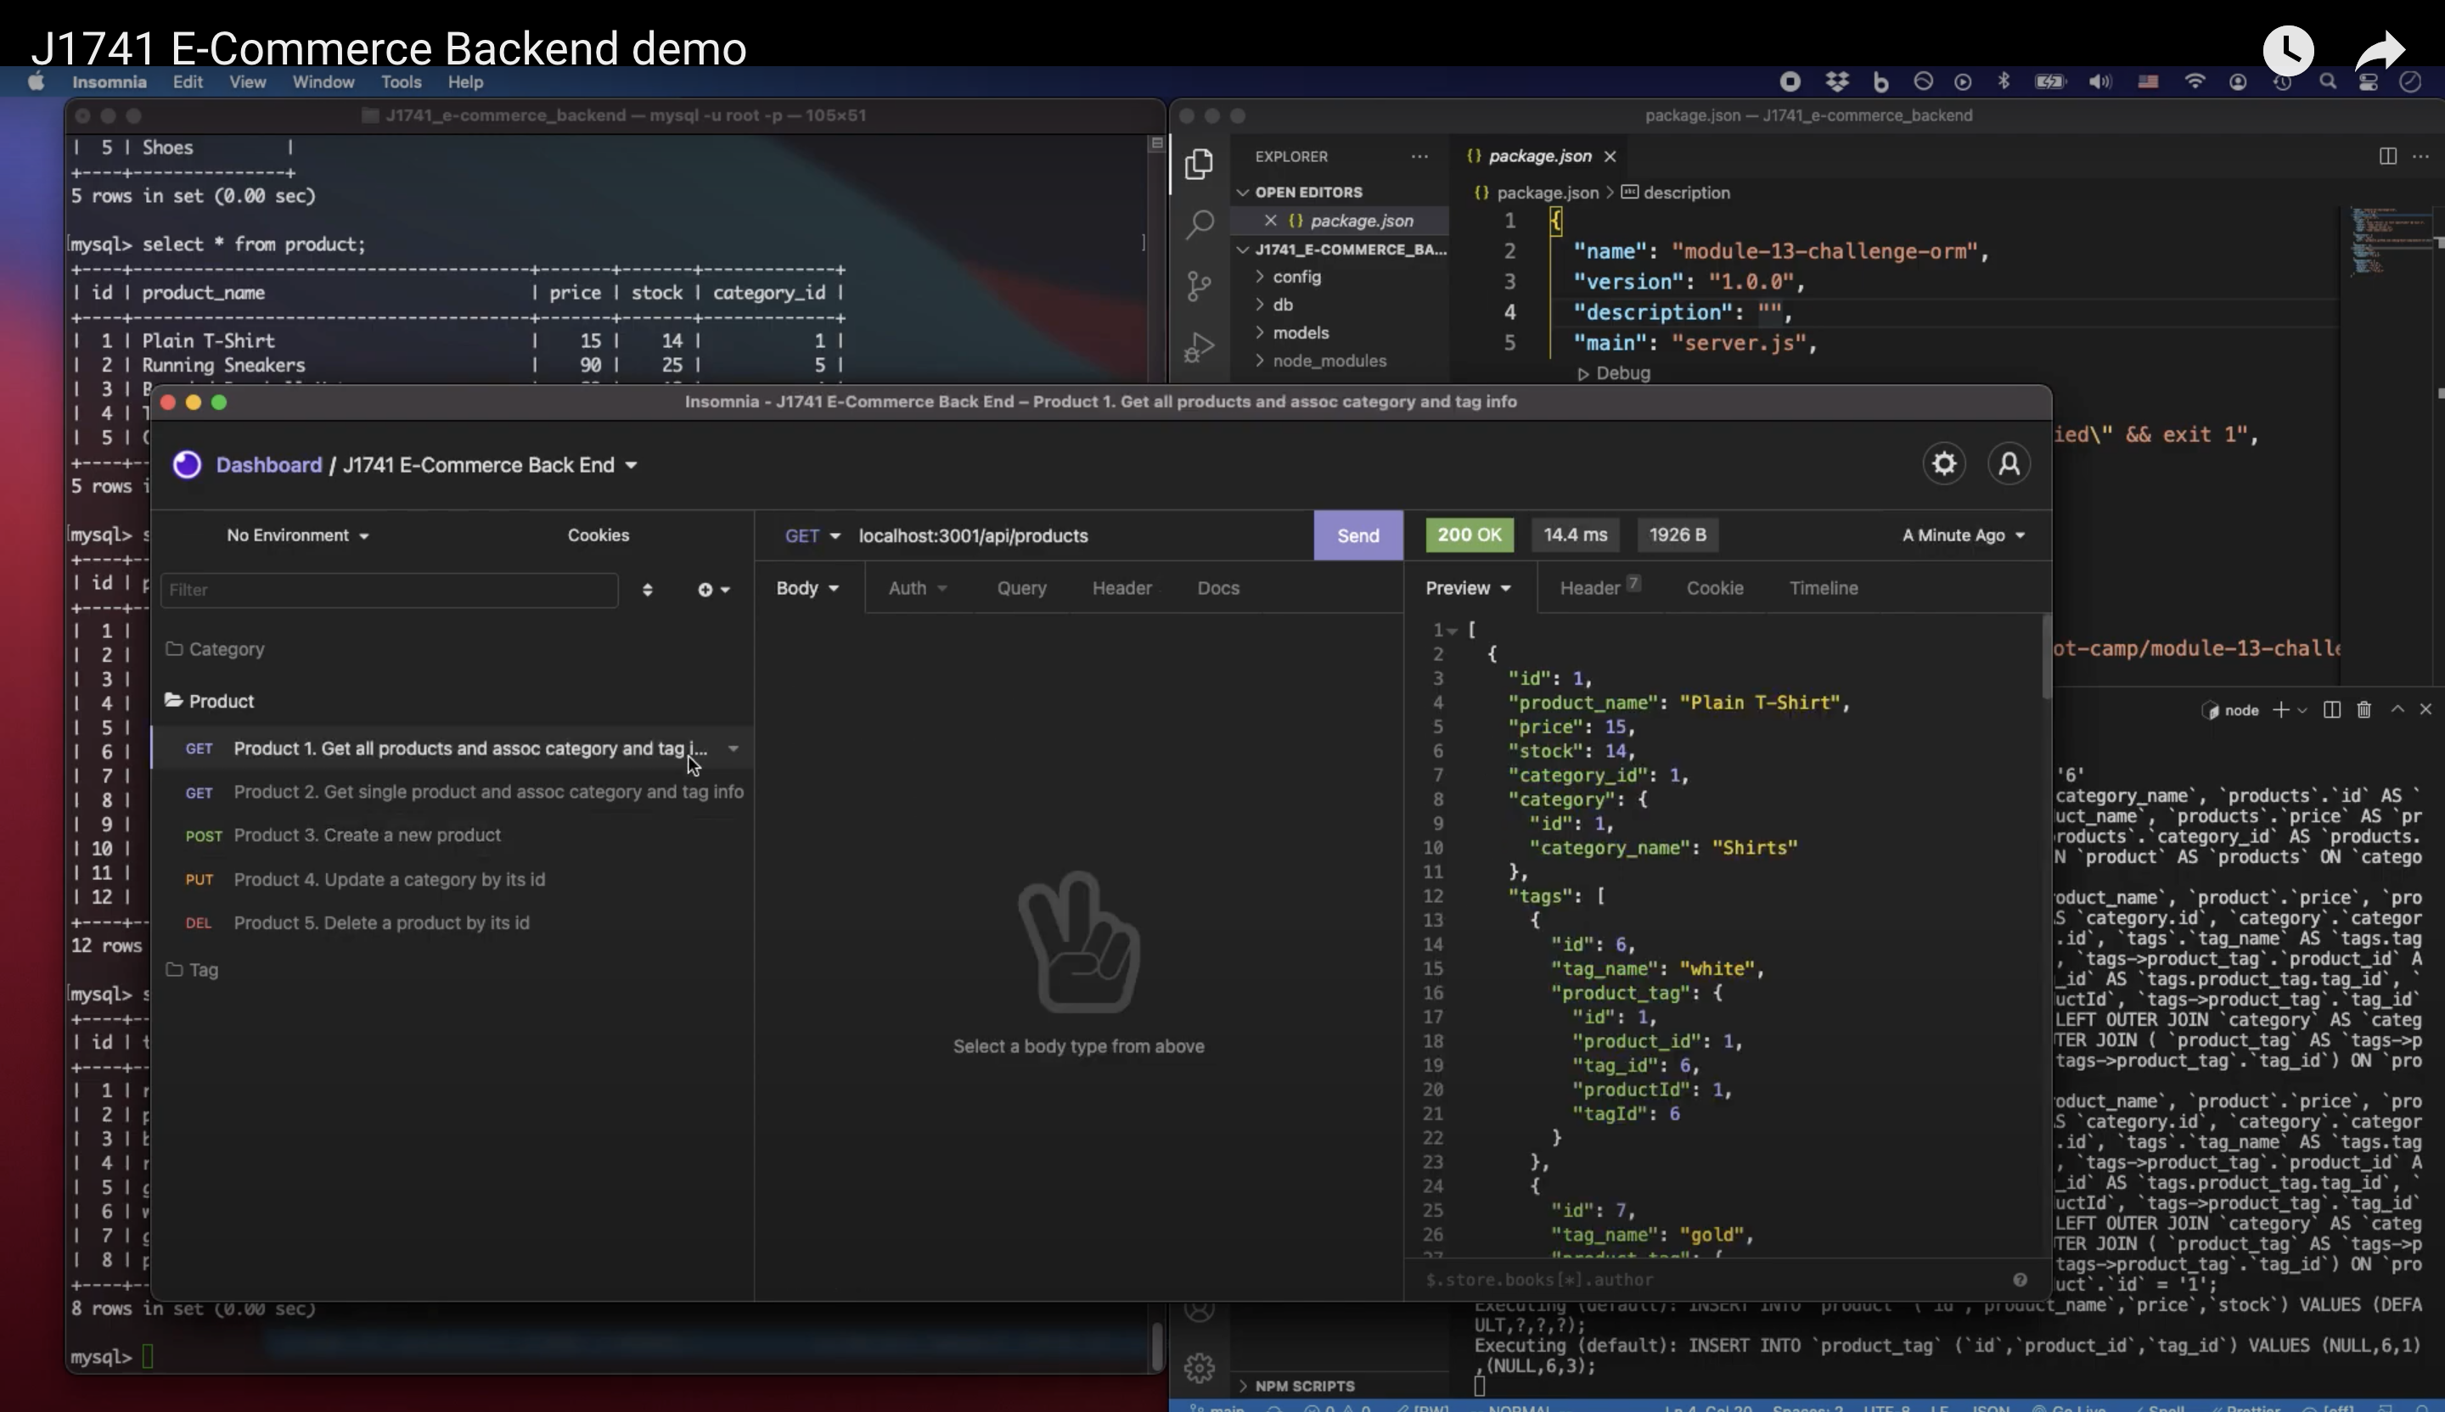
Task: Click the account user icon in Insomnia
Action: click(x=2009, y=463)
